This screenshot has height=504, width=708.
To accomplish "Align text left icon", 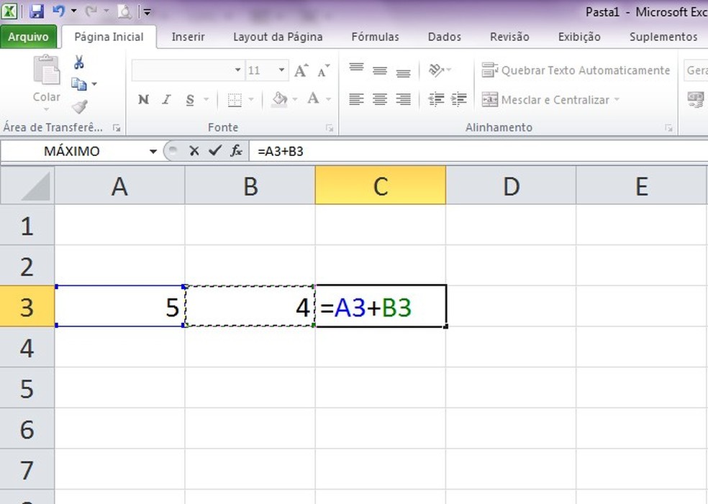I will [x=356, y=99].
